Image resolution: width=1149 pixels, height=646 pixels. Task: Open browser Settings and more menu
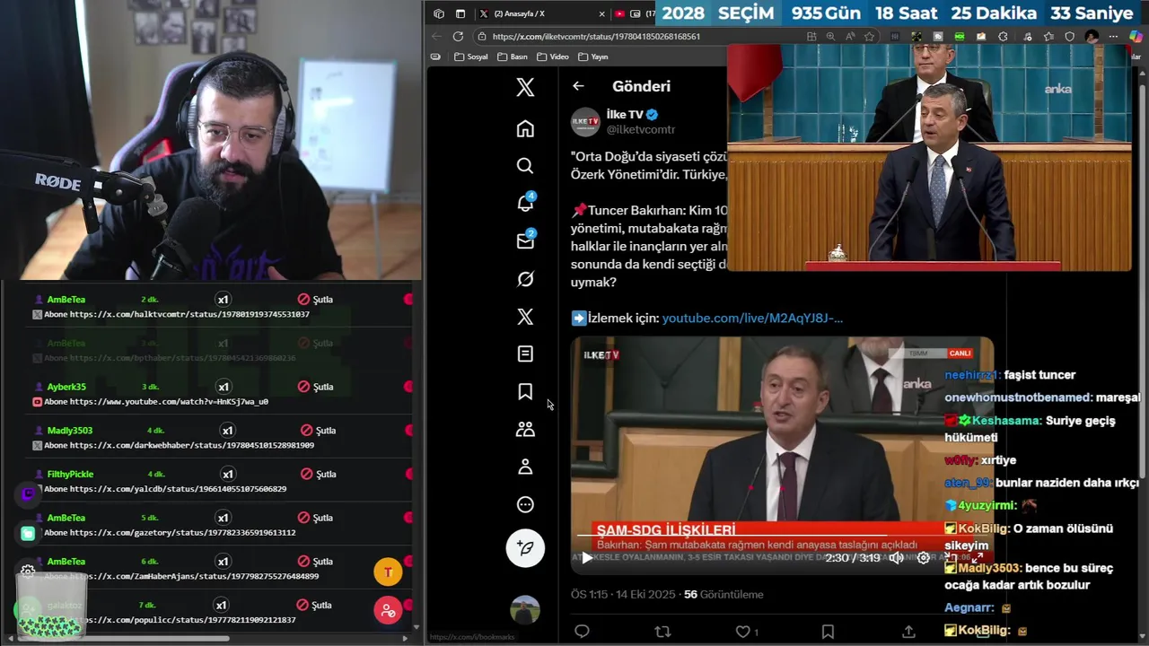pos(1113,37)
